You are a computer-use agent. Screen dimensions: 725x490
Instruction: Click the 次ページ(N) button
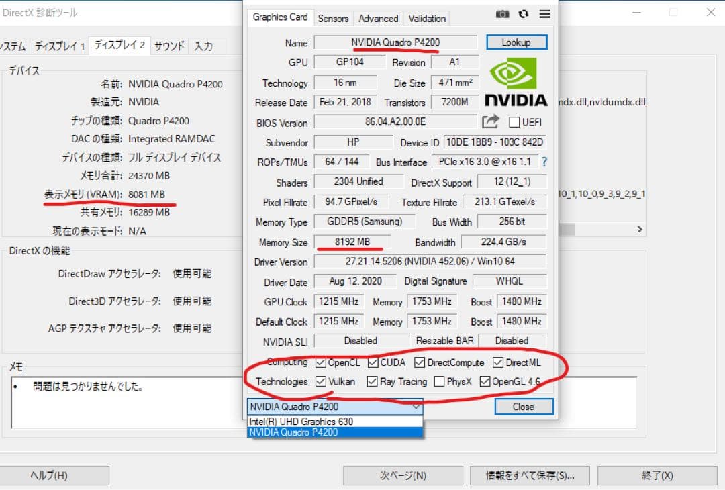click(402, 475)
